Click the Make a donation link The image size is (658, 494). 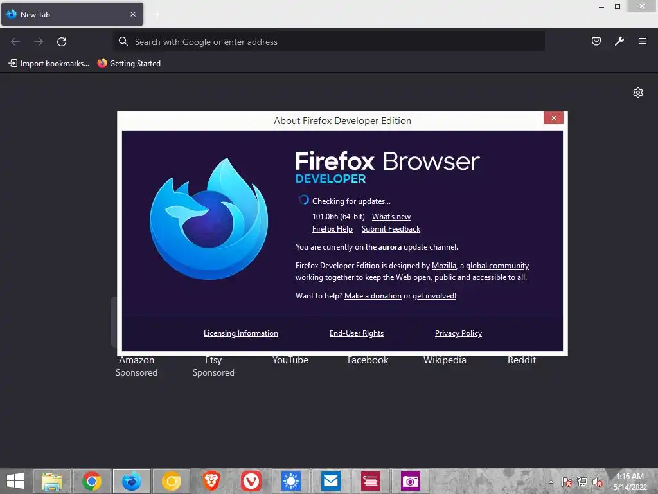click(x=373, y=296)
